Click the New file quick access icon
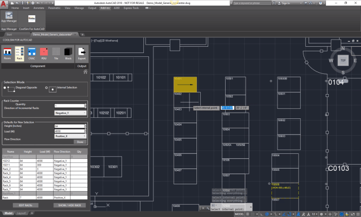The width and height of the screenshot is (361, 217). pyautogui.click(x=12, y=3)
